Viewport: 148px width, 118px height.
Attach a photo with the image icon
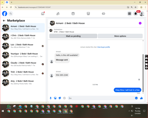(55, 98)
